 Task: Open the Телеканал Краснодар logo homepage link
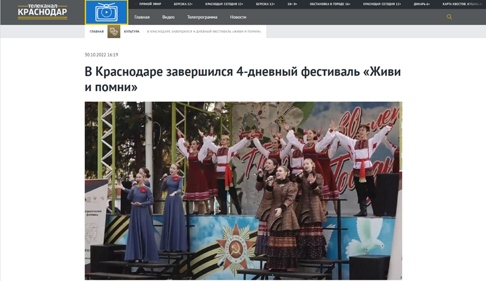tap(43, 12)
